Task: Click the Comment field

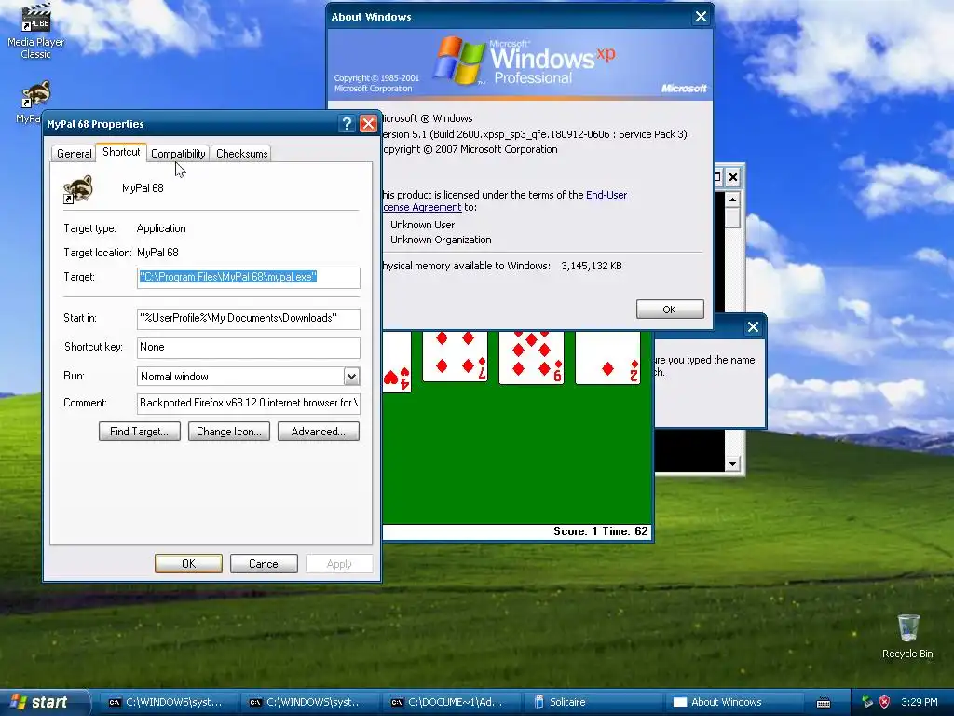Action: click(x=248, y=403)
